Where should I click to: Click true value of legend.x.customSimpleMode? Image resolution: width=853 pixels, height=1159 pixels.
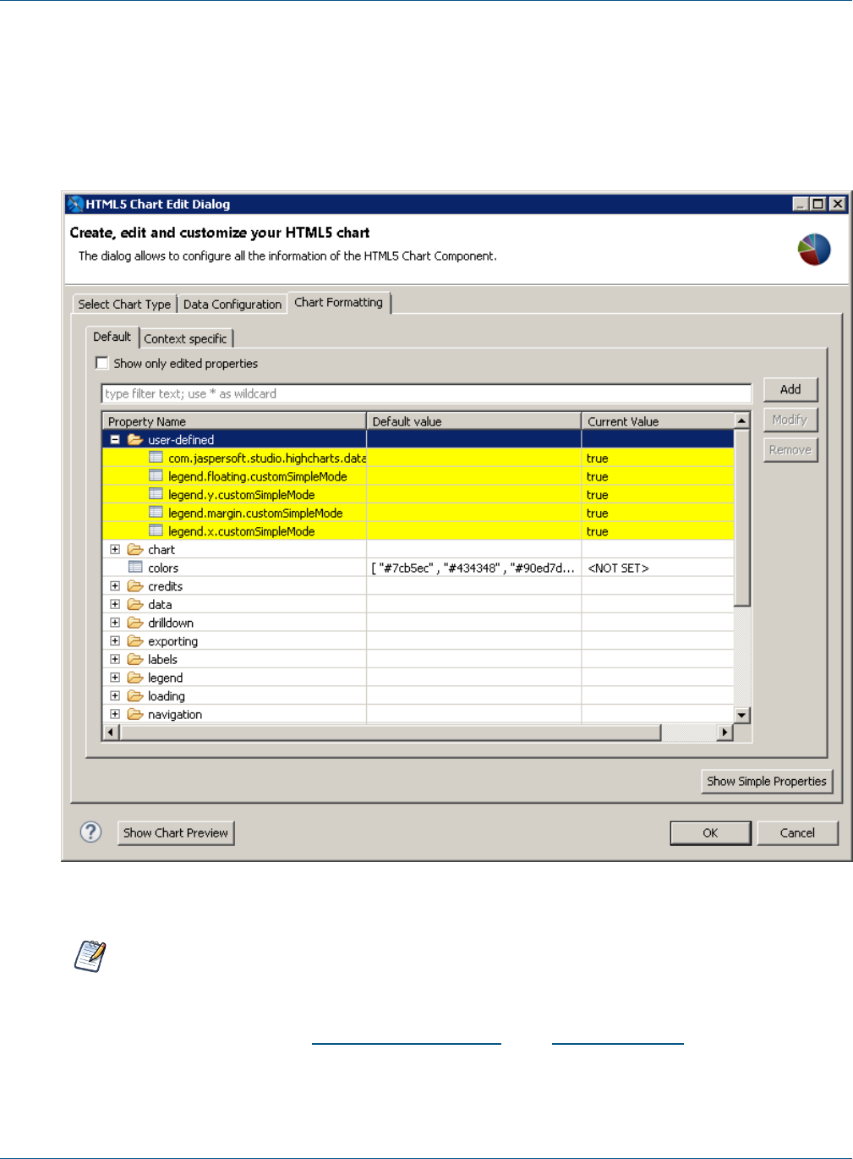tap(598, 531)
